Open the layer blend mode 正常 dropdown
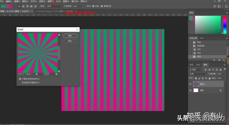 click(198, 74)
